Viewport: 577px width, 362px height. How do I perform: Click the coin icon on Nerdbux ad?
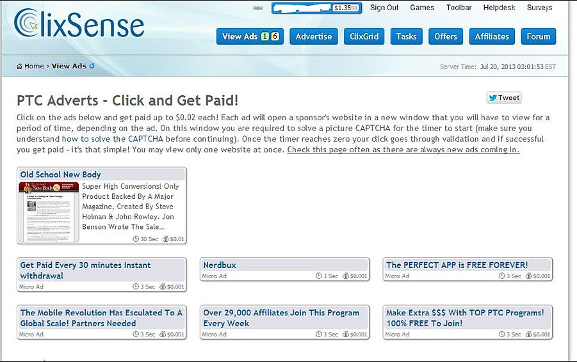click(x=346, y=276)
